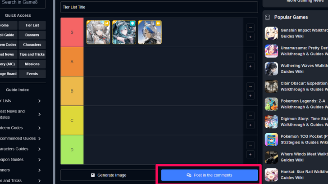
Task: Open Missions quick access link
Action: (x=32, y=64)
